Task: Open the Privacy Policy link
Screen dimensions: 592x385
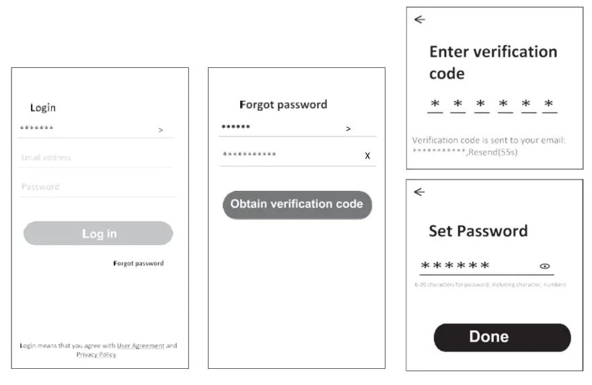Action: pos(96,354)
